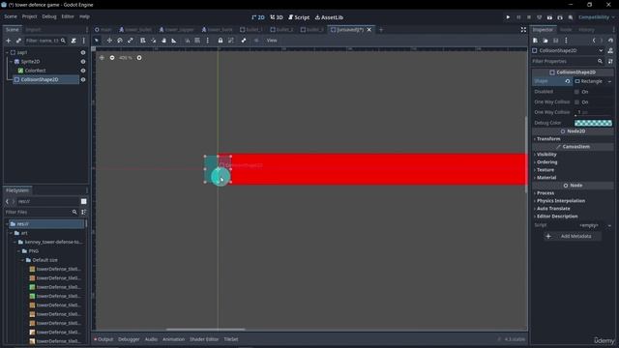Activate the Scale Mode tool
The width and height of the screenshot is (619, 348).
pos(131,41)
